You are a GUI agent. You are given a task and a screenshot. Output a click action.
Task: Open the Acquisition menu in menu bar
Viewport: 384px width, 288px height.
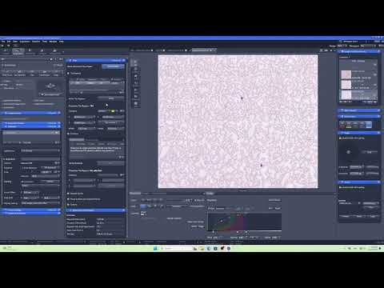(x=25, y=42)
